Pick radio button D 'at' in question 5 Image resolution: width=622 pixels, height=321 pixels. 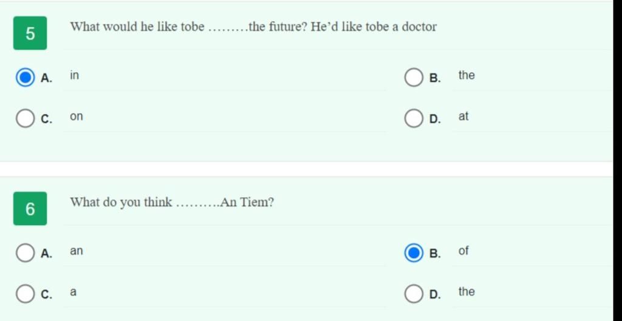coord(414,118)
